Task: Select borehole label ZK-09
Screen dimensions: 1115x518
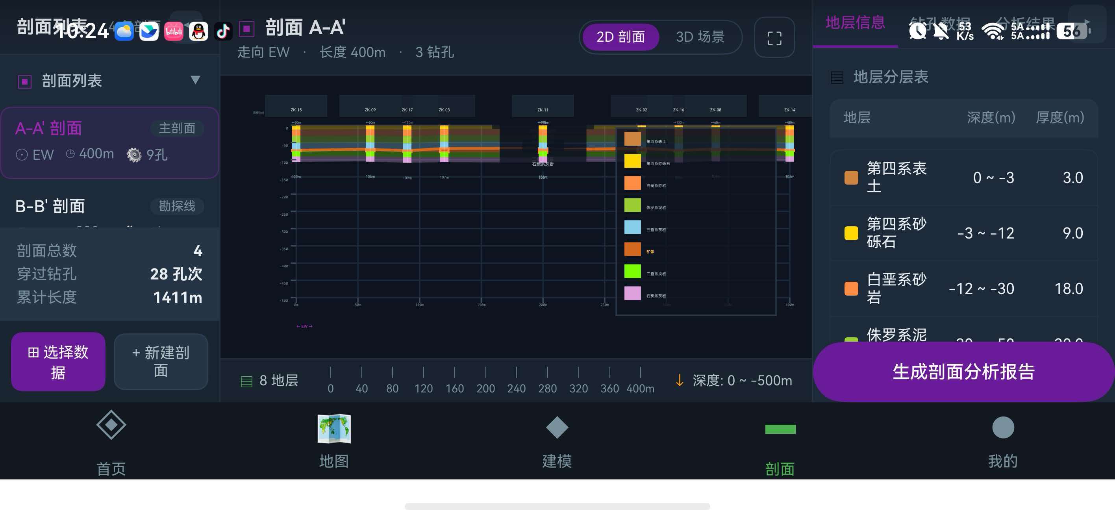Action: pyautogui.click(x=370, y=110)
